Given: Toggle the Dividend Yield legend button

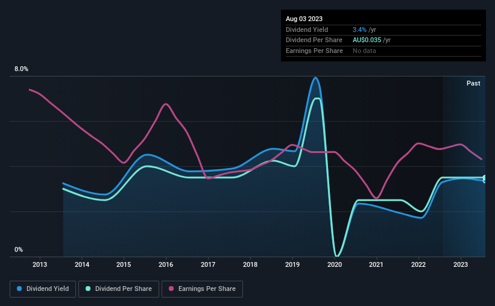Looking at the screenshot, I should [43, 289].
